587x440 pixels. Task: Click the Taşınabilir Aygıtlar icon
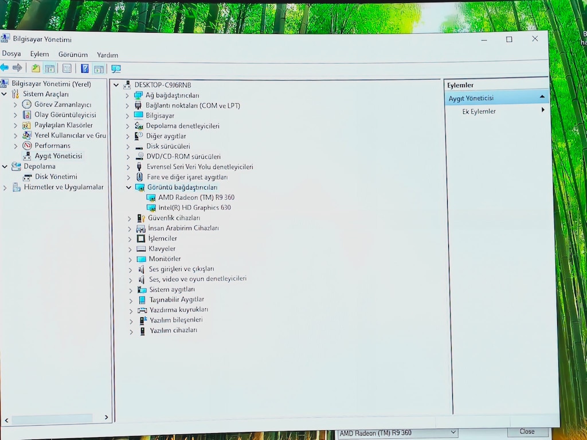coord(142,300)
